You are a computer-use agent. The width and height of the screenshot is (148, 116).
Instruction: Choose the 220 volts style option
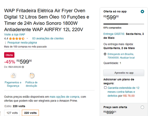pyautogui.click(x=30, y=113)
